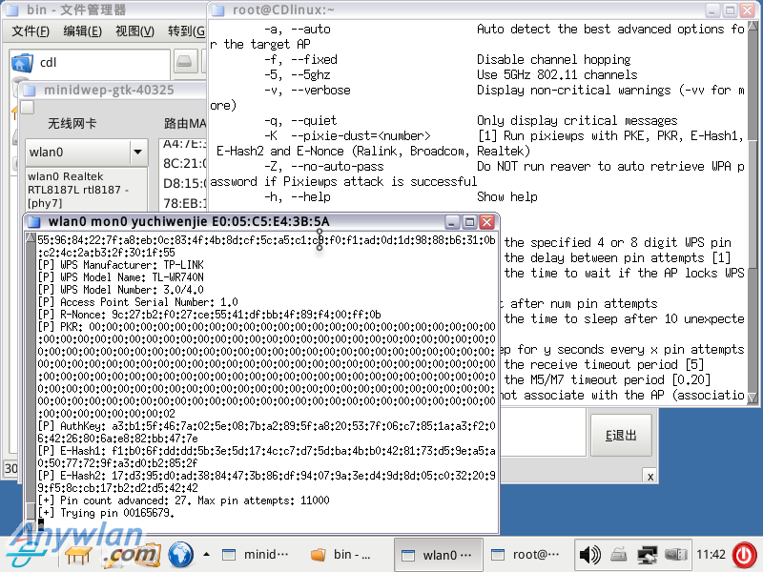Click the E退出 exit button
This screenshot has height=572, width=763.
621,435
